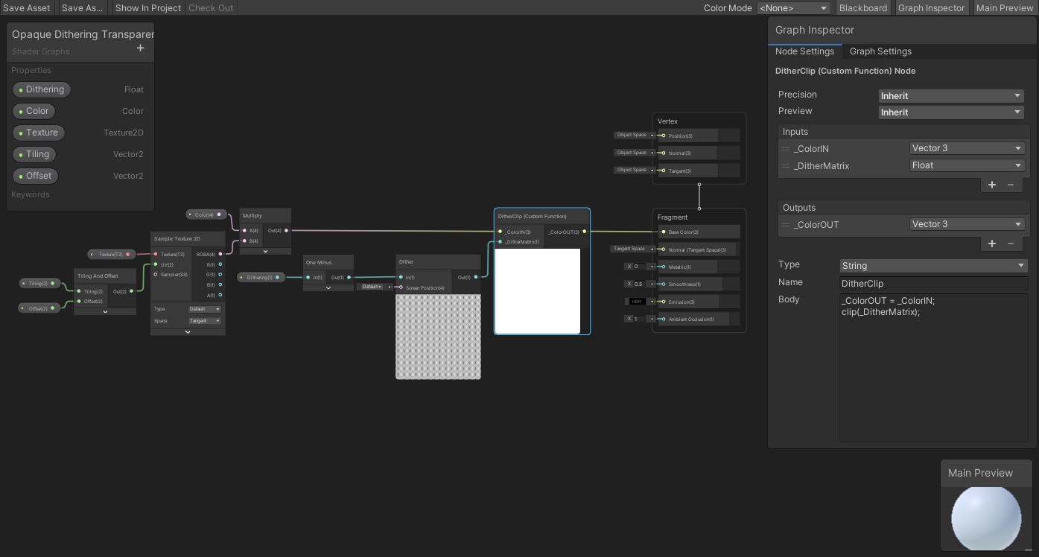Click the Out(1) port of the One Minus node
Screen dimensions: 1039x557
(x=349, y=277)
